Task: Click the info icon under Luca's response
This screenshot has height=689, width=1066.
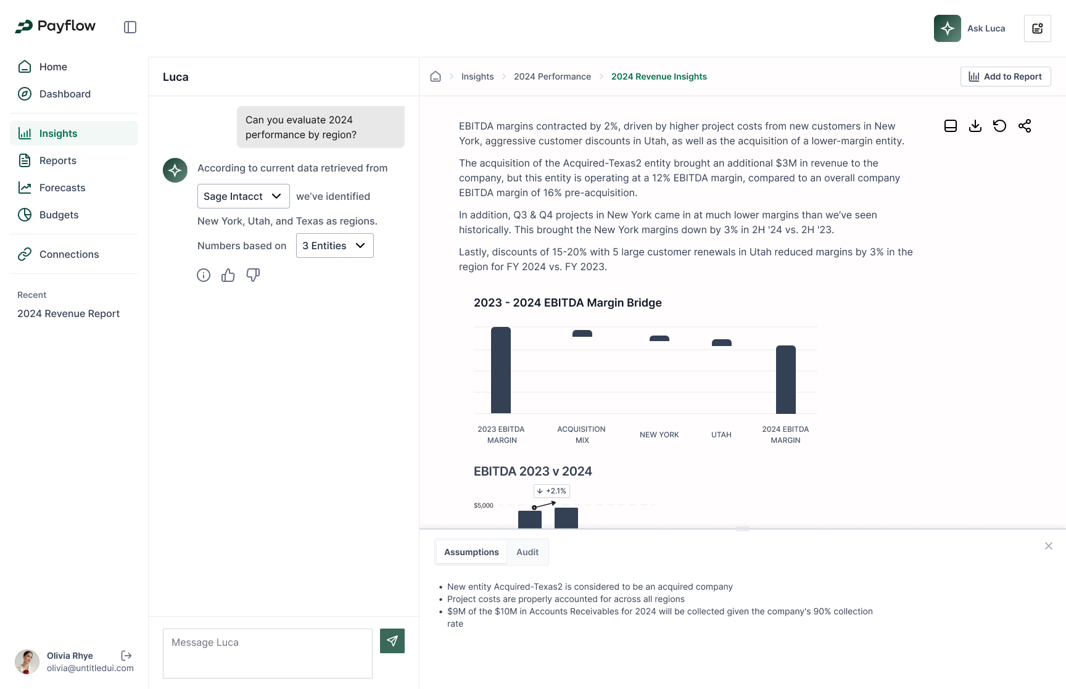Action: (x=204, y=275)
